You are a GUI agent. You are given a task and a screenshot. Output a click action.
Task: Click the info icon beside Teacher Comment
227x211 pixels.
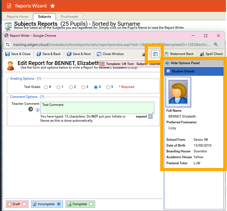(37, 110)
